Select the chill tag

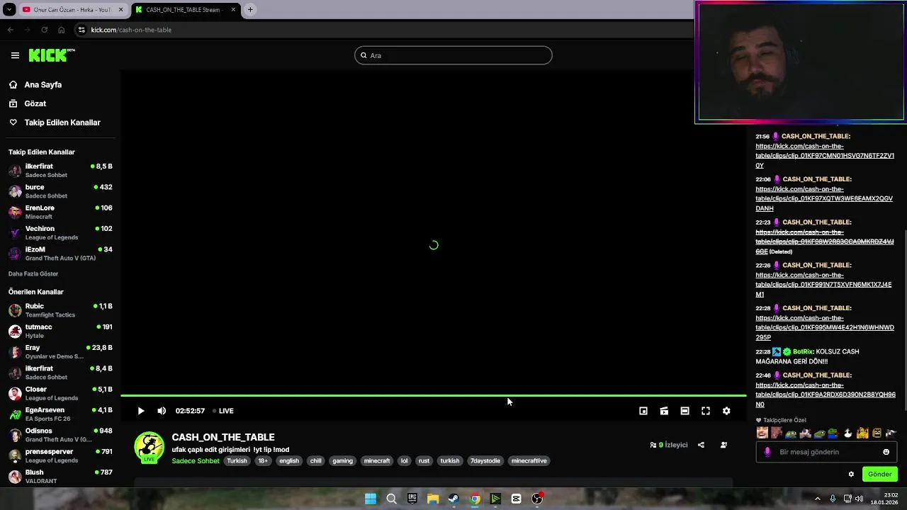click(316, 460)
